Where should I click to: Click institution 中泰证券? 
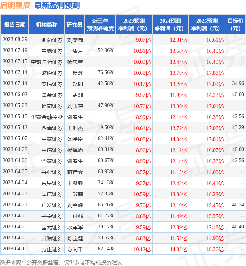pos(52,139)
